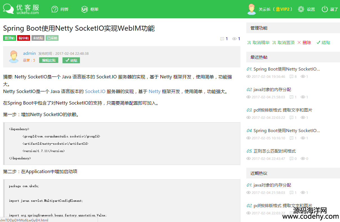Click the 未结帖 gray tag
This screenshot has height=222, width=340.
[38, 38]
